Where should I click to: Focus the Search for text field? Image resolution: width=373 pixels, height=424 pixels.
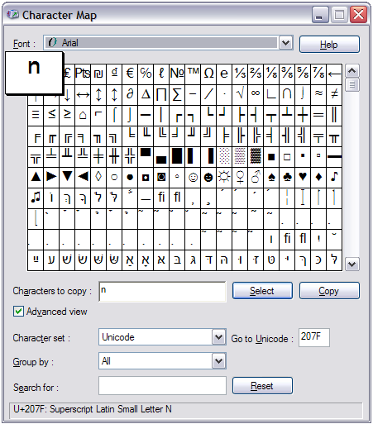[x=162, y=386]
